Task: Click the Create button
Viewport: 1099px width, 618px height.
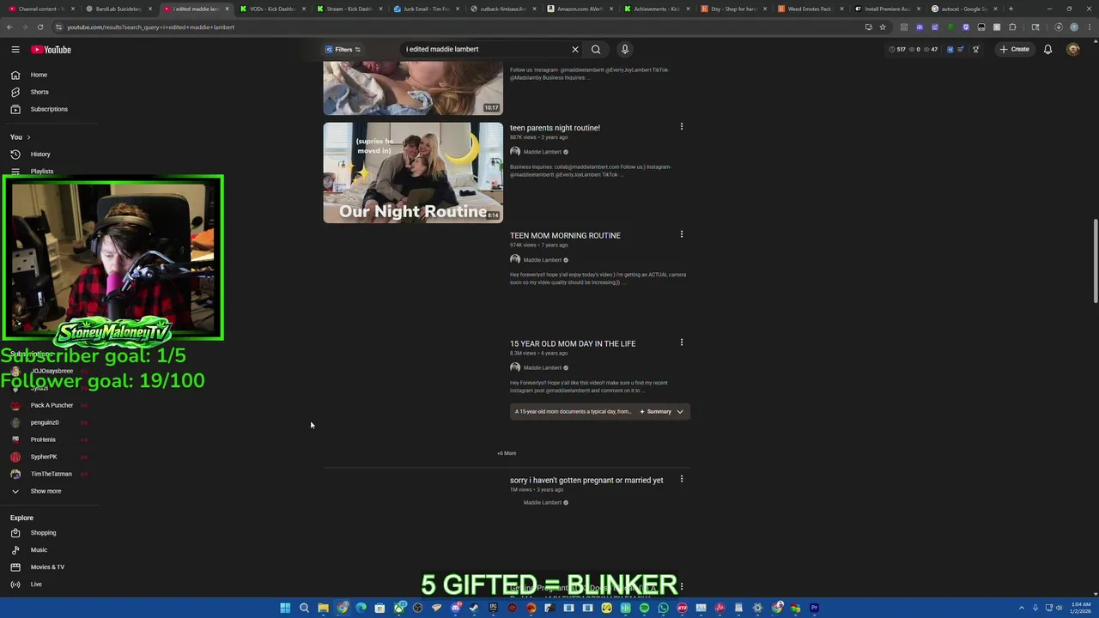Action: tap(1014, 49)
